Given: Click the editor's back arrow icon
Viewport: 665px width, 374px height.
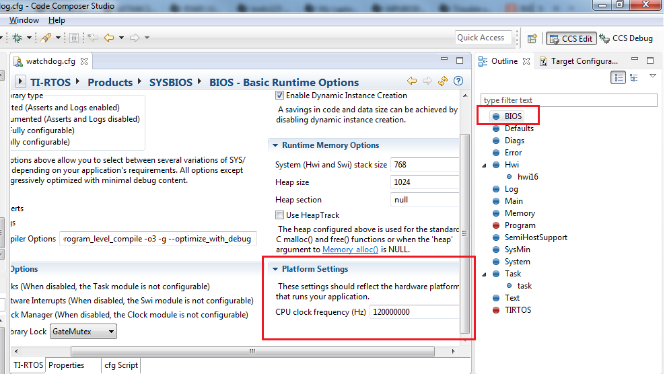Looking at the screenshot, I should point(412,81).
